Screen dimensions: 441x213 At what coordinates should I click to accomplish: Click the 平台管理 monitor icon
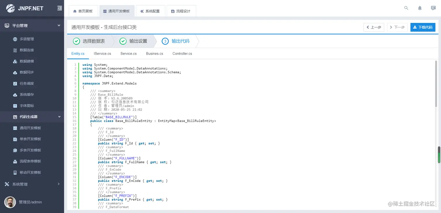click(x=7, y=26)
